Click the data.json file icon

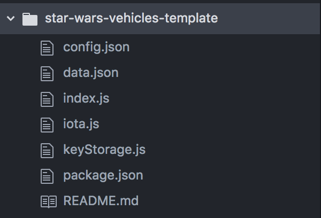click(x=47, y=74)
